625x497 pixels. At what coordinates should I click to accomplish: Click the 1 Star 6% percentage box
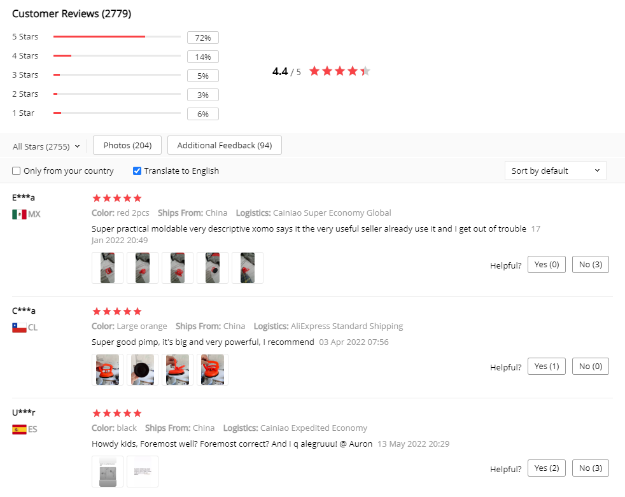(202, 115)
